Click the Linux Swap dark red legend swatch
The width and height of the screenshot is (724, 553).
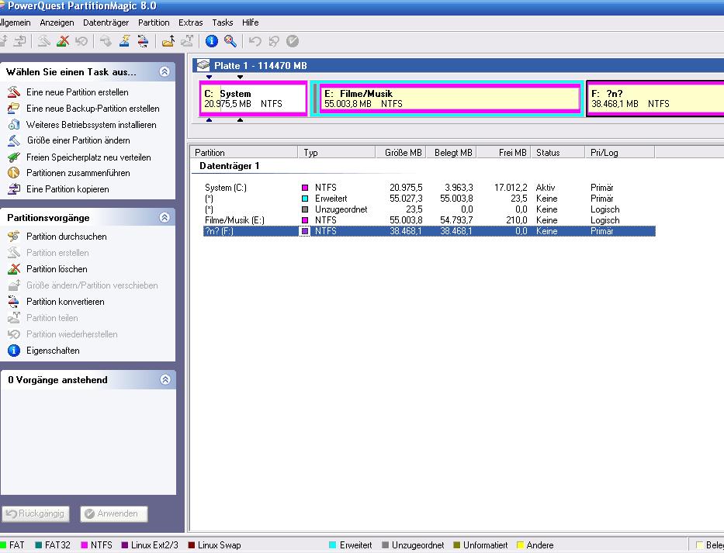[192, 545]
